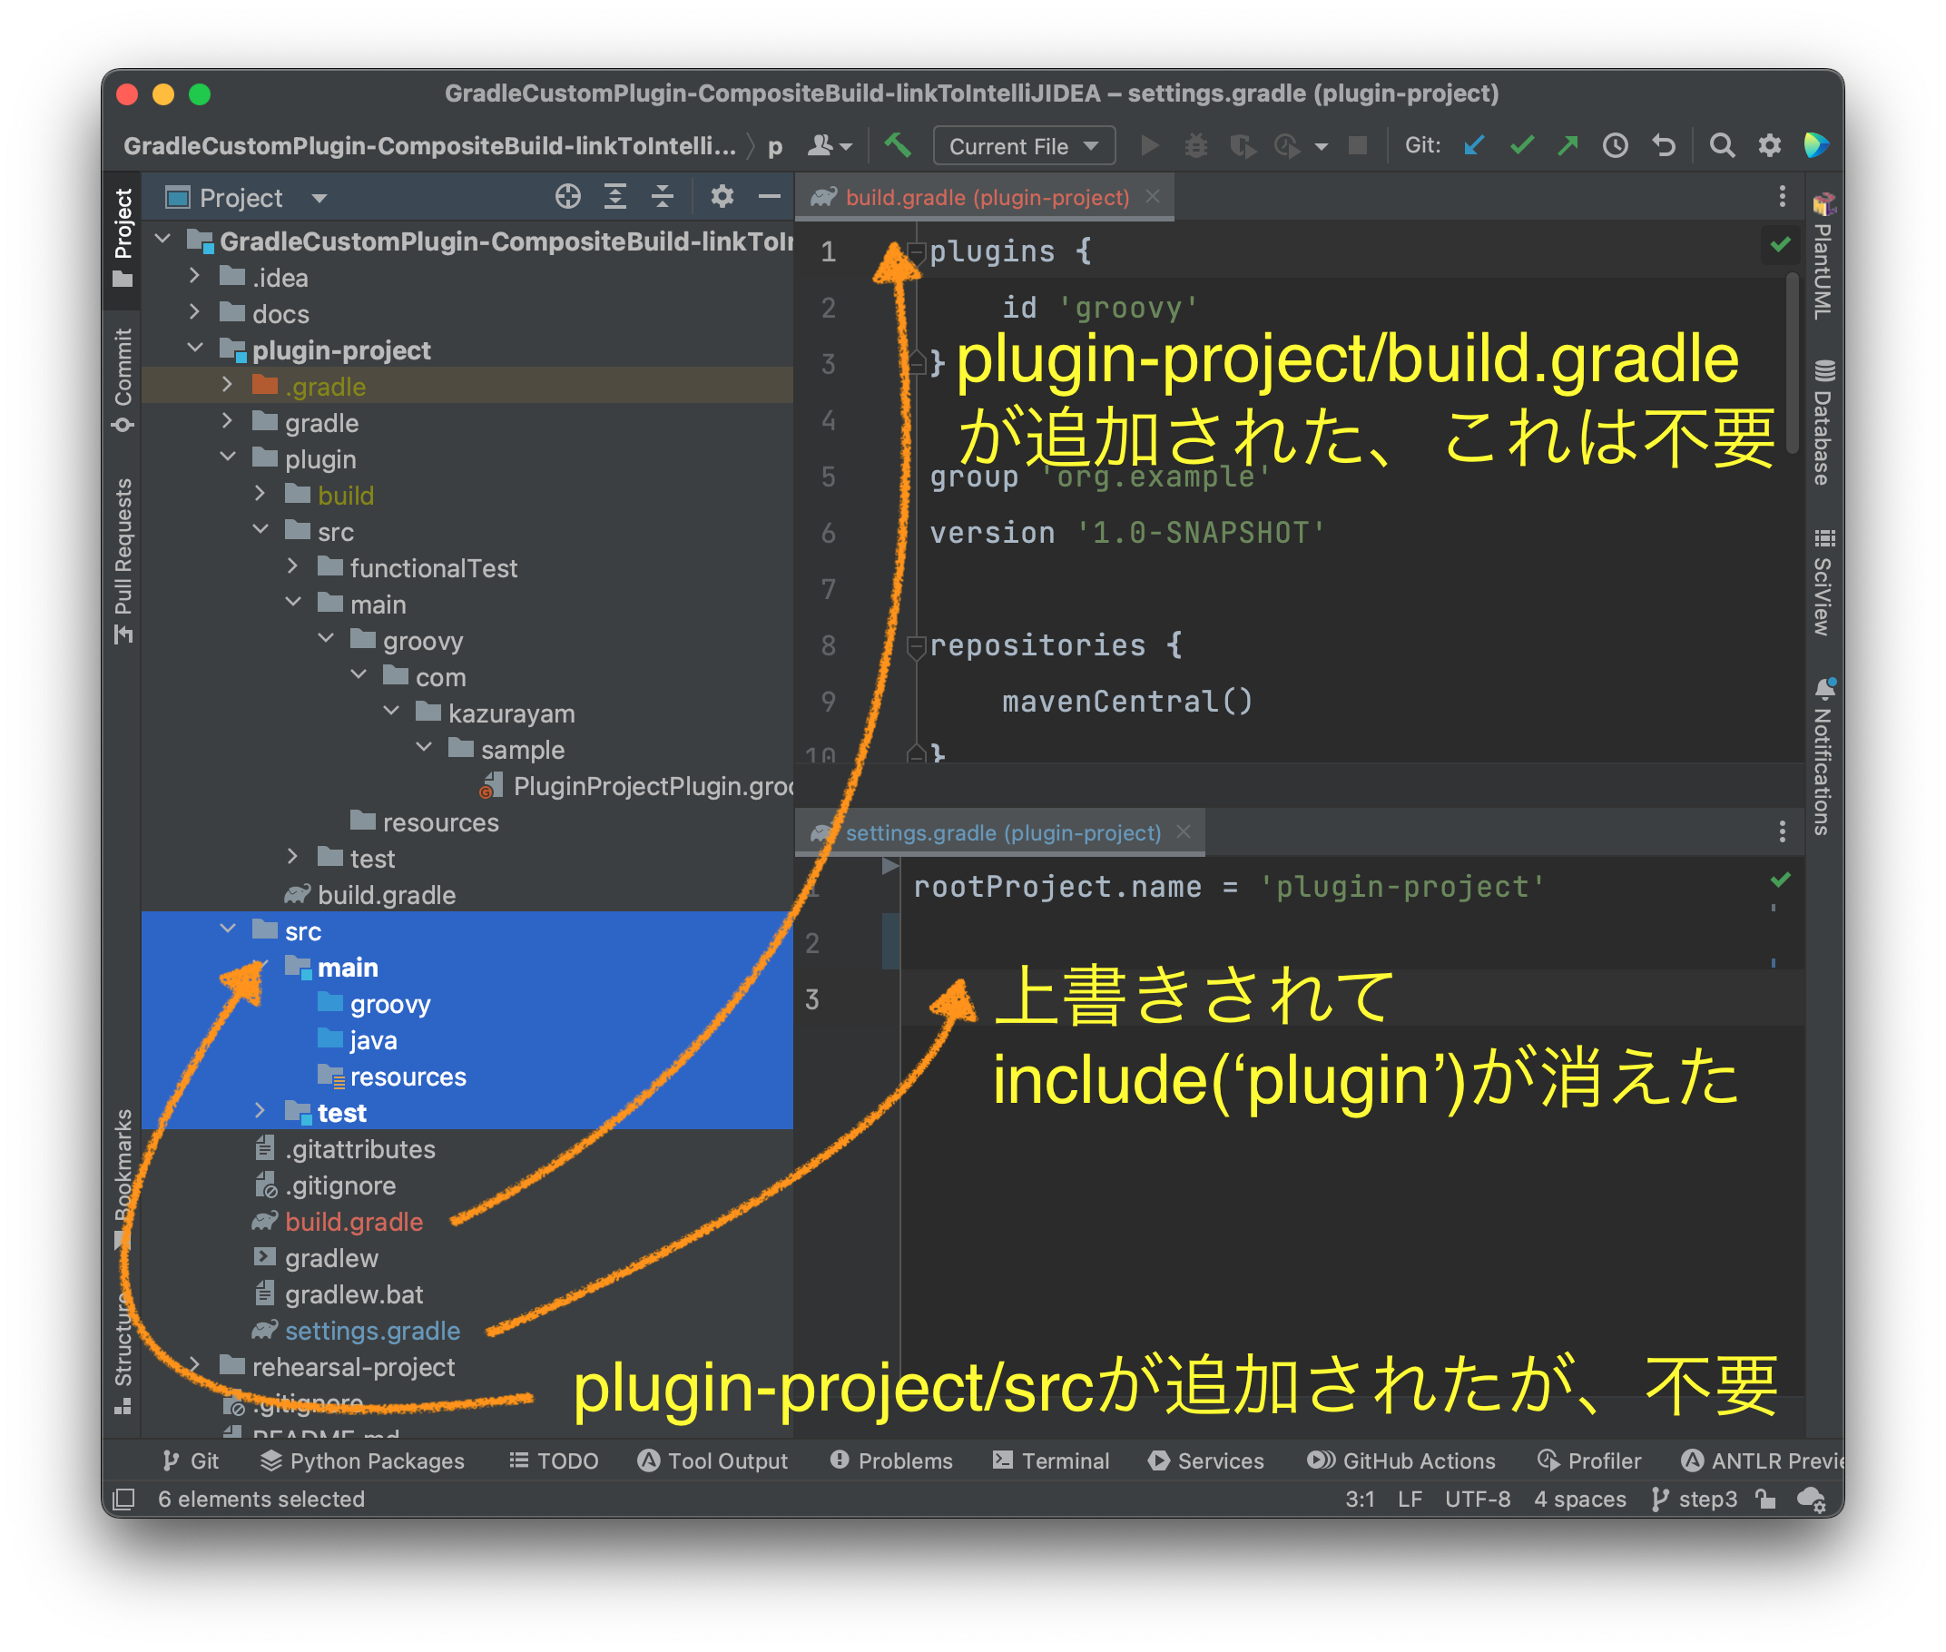Open lower editor tab options three-dots menu

click(1782, 831)
